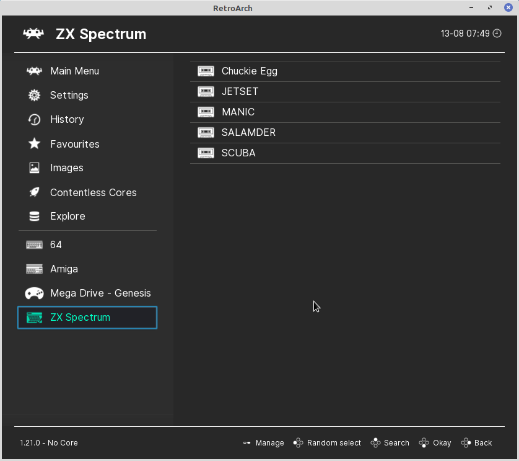Select the Contentless Cores rocket icon

coord(33,192)
